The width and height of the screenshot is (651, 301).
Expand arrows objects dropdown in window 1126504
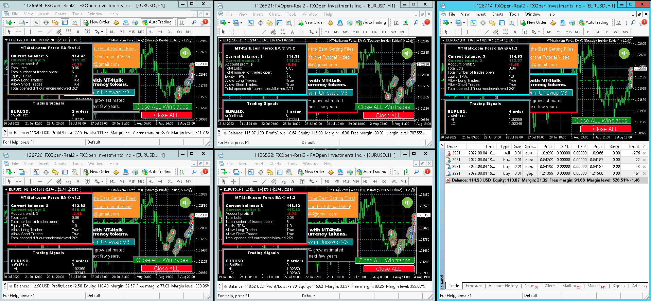coord(102,32)
